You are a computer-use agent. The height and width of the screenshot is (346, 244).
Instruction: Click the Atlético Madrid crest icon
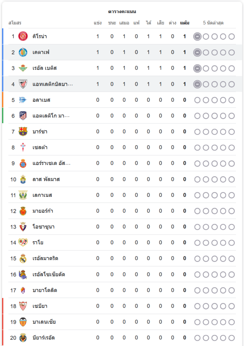point(23,116)
